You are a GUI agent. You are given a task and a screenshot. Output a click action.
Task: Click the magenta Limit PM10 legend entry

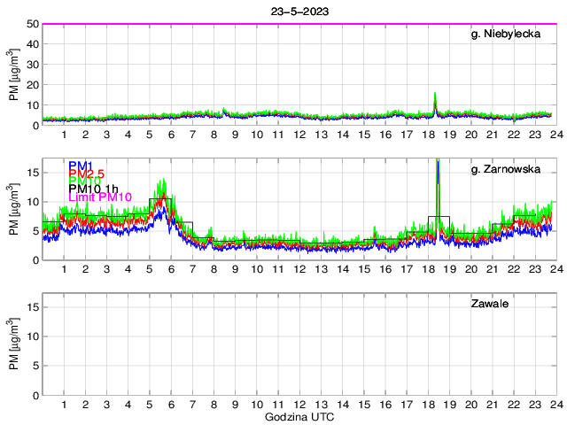coord(99,197)
